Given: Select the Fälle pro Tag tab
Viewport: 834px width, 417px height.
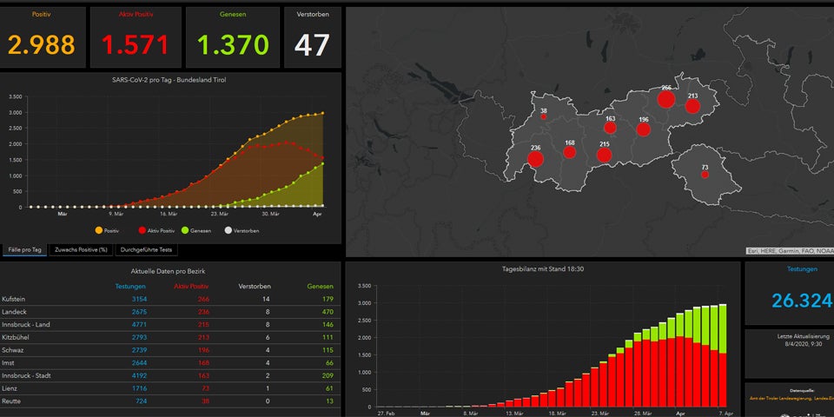Looking at the screenshot, I should point(23,250).
